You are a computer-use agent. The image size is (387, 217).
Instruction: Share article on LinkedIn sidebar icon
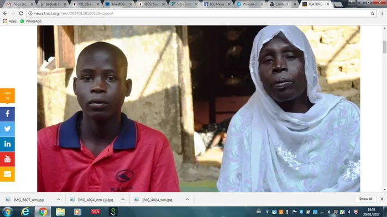pyautogui.click(x=7, y=144)
